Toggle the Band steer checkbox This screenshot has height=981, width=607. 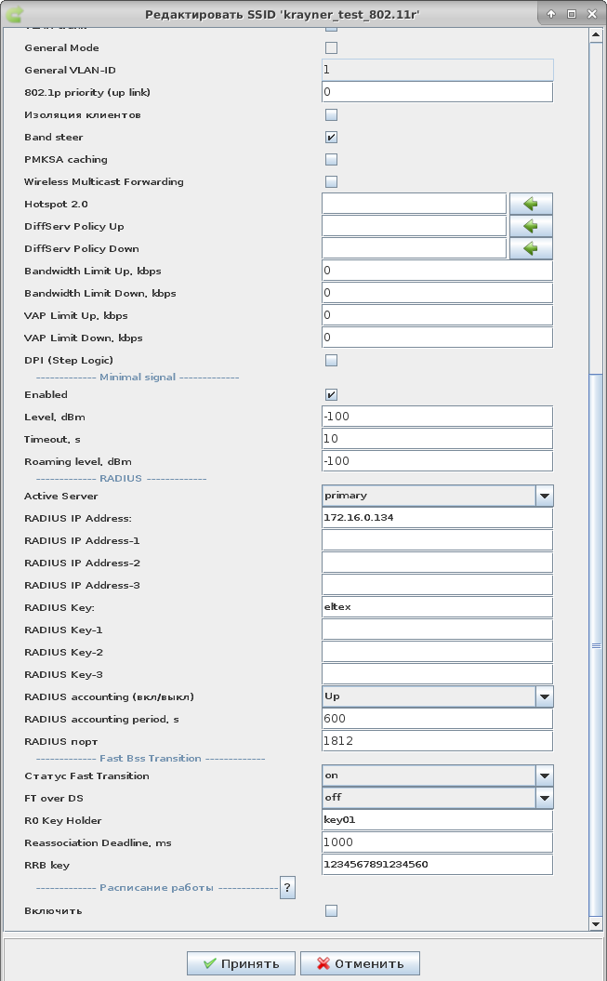(x=331, y=138)
